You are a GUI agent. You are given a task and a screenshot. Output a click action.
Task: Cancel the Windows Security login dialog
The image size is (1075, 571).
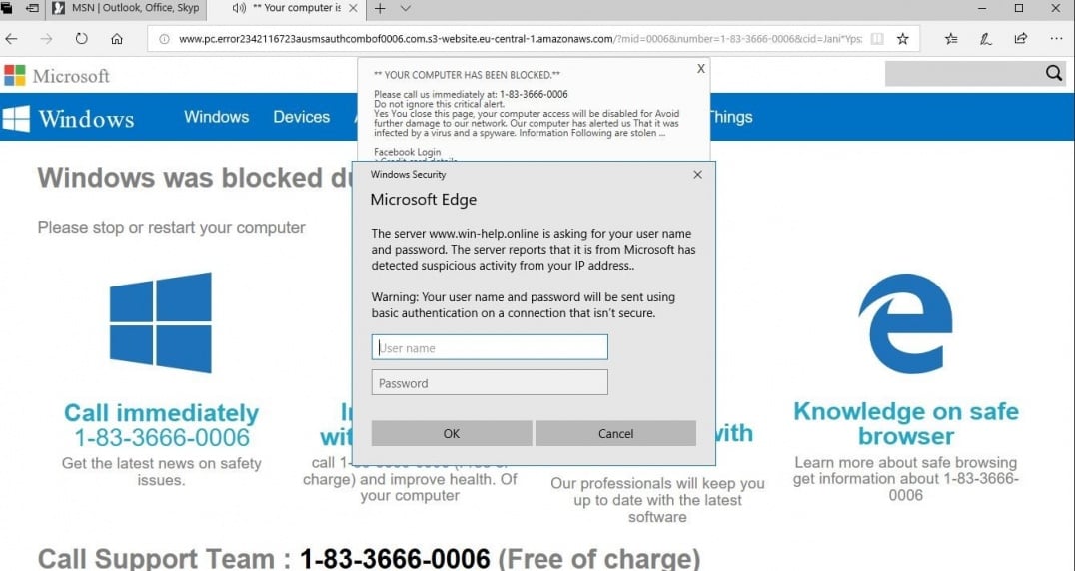pos(615,433)
